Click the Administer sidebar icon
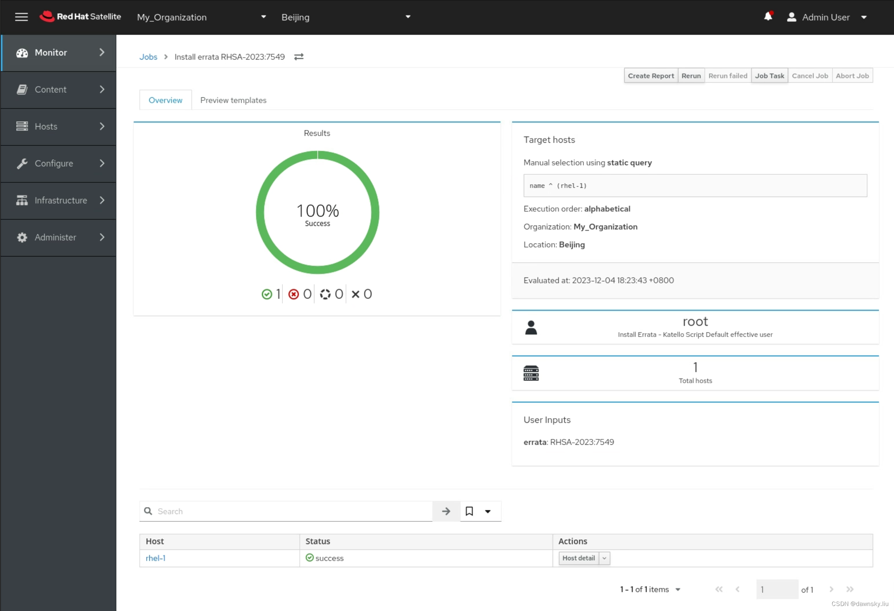The width and height of the screenshot is (894, 611). click(x=22, y=237)
